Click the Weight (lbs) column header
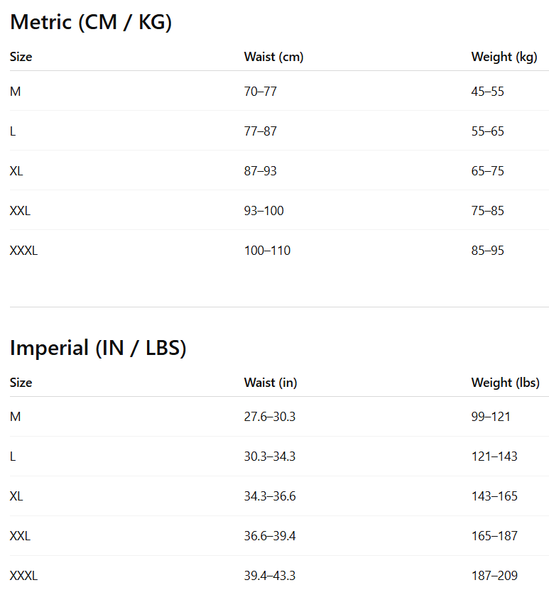Viewport: 549px width, 607px height. (505, 383)
